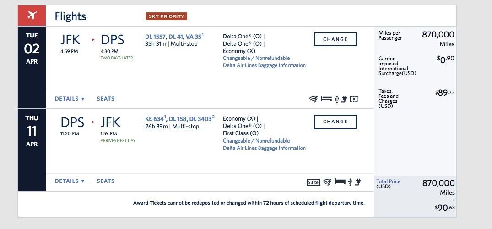Open Seats for the Thursday April 11 flight
The height and width of the screenshot is (229, 492).
(x=106, y=181)
